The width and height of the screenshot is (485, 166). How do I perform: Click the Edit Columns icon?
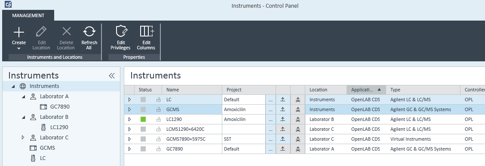pos(147,31)
